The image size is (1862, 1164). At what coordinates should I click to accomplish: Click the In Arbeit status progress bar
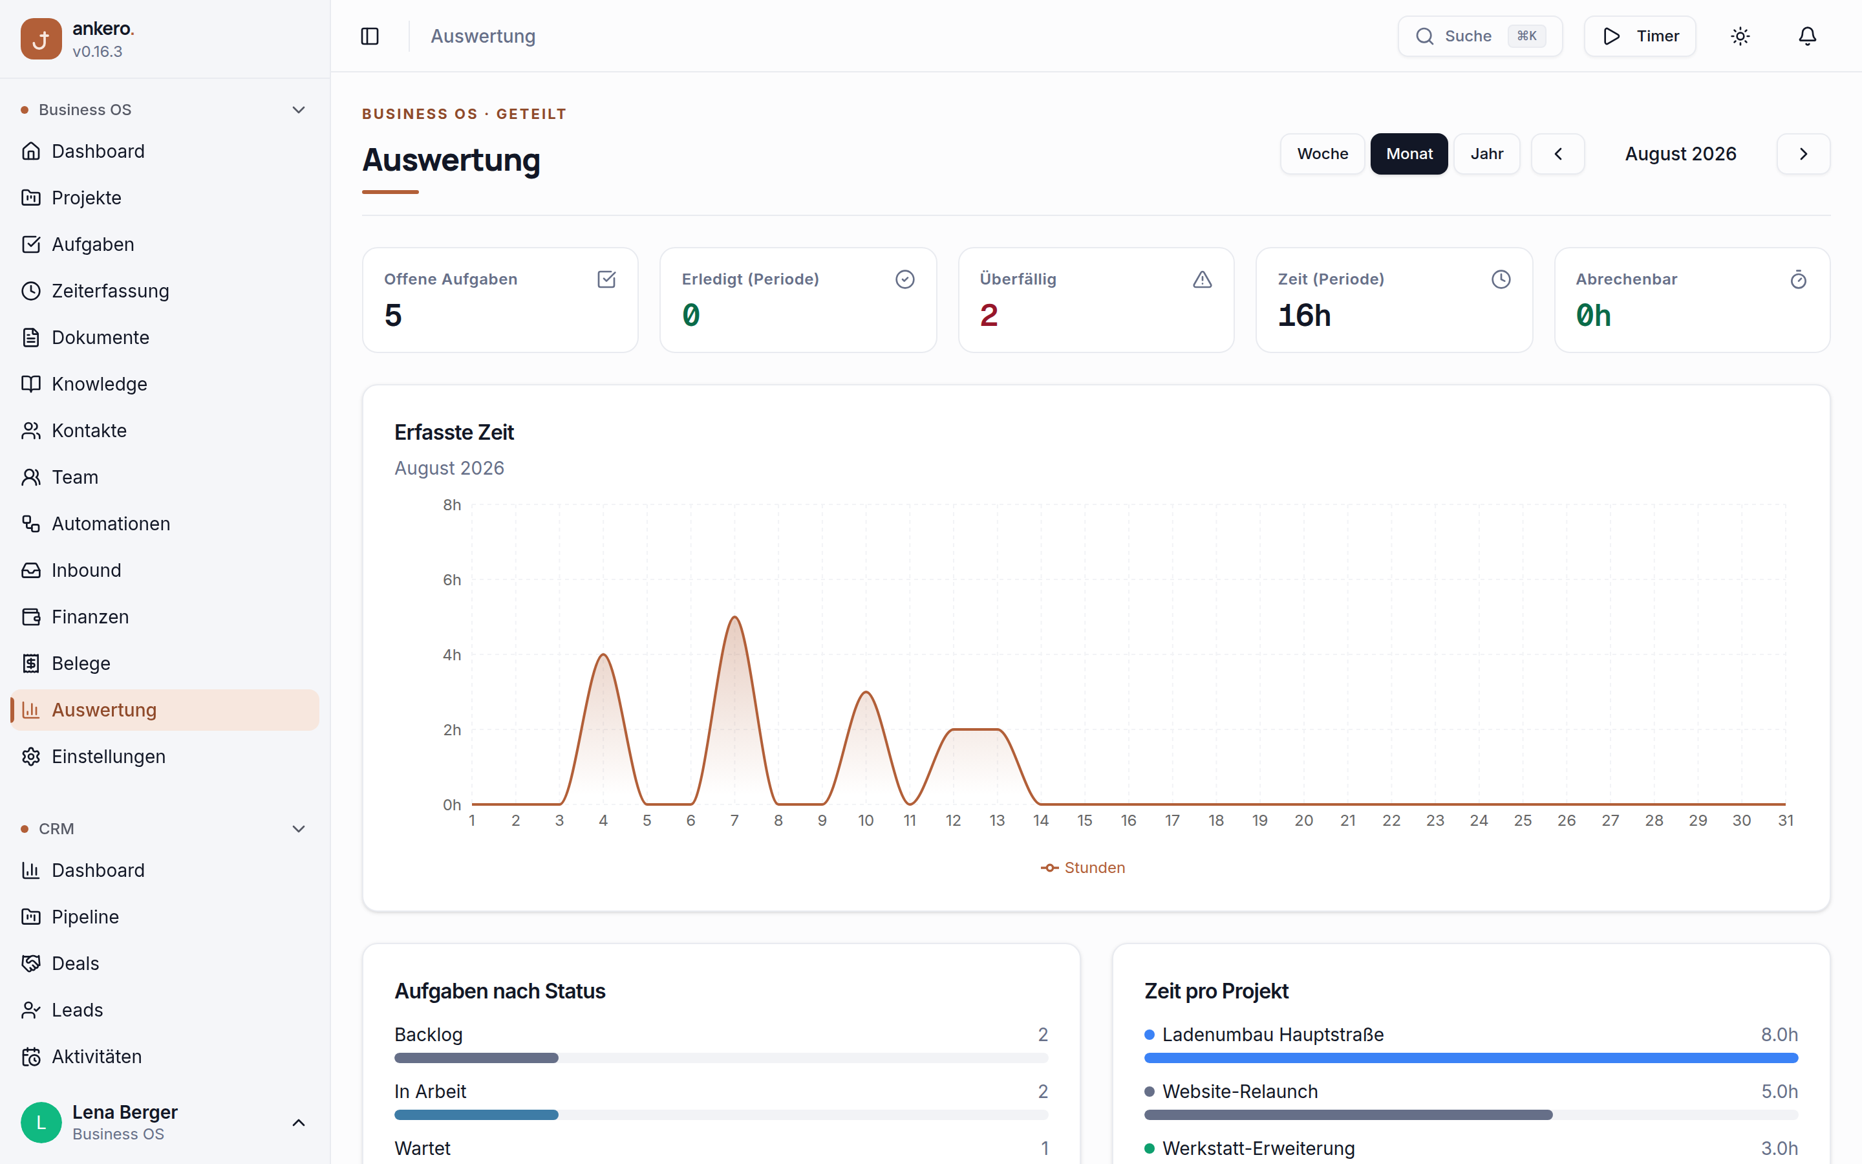pyautogui.click(x=721, y=1115)
